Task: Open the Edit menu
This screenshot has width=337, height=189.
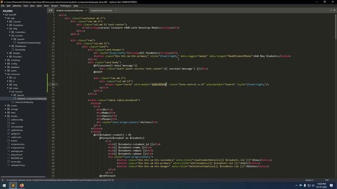Action: [8, 6]
